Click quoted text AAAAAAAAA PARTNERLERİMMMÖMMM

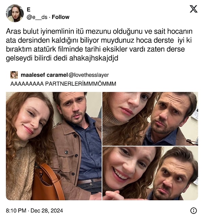point(63,84)
